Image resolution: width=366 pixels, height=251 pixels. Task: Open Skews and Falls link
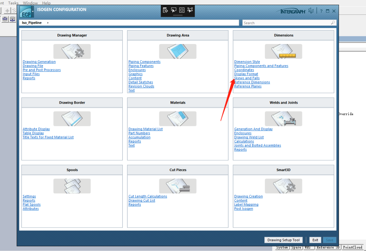tap(247, 78)
